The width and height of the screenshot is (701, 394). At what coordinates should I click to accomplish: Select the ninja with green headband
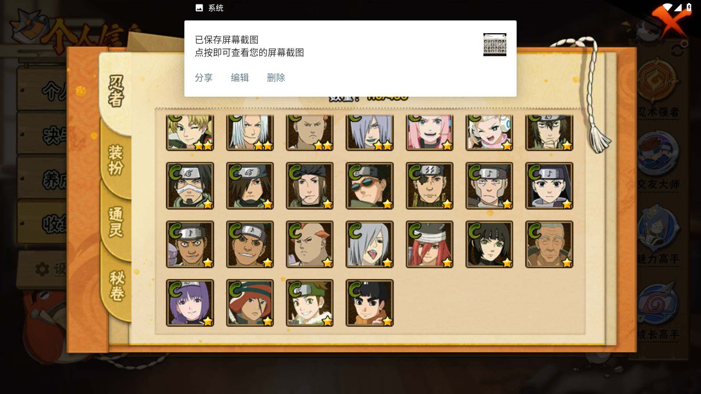310,303
